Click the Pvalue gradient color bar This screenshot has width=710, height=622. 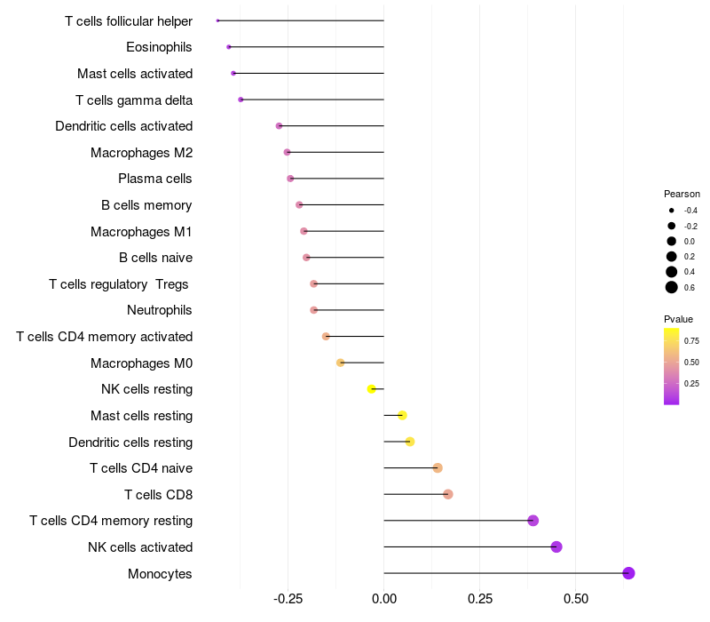pyautogui.click(x=672, y=366)
